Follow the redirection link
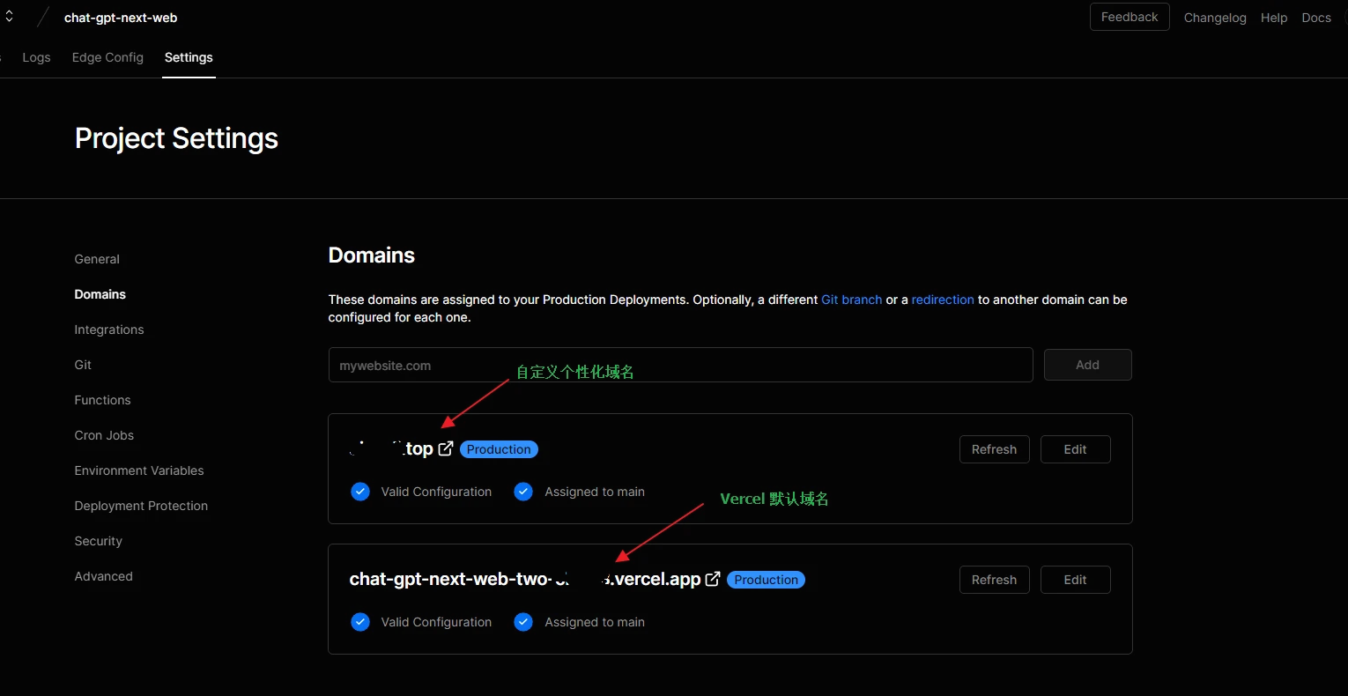This screenshot has width=1348, height=696. [x=943, y=300]
